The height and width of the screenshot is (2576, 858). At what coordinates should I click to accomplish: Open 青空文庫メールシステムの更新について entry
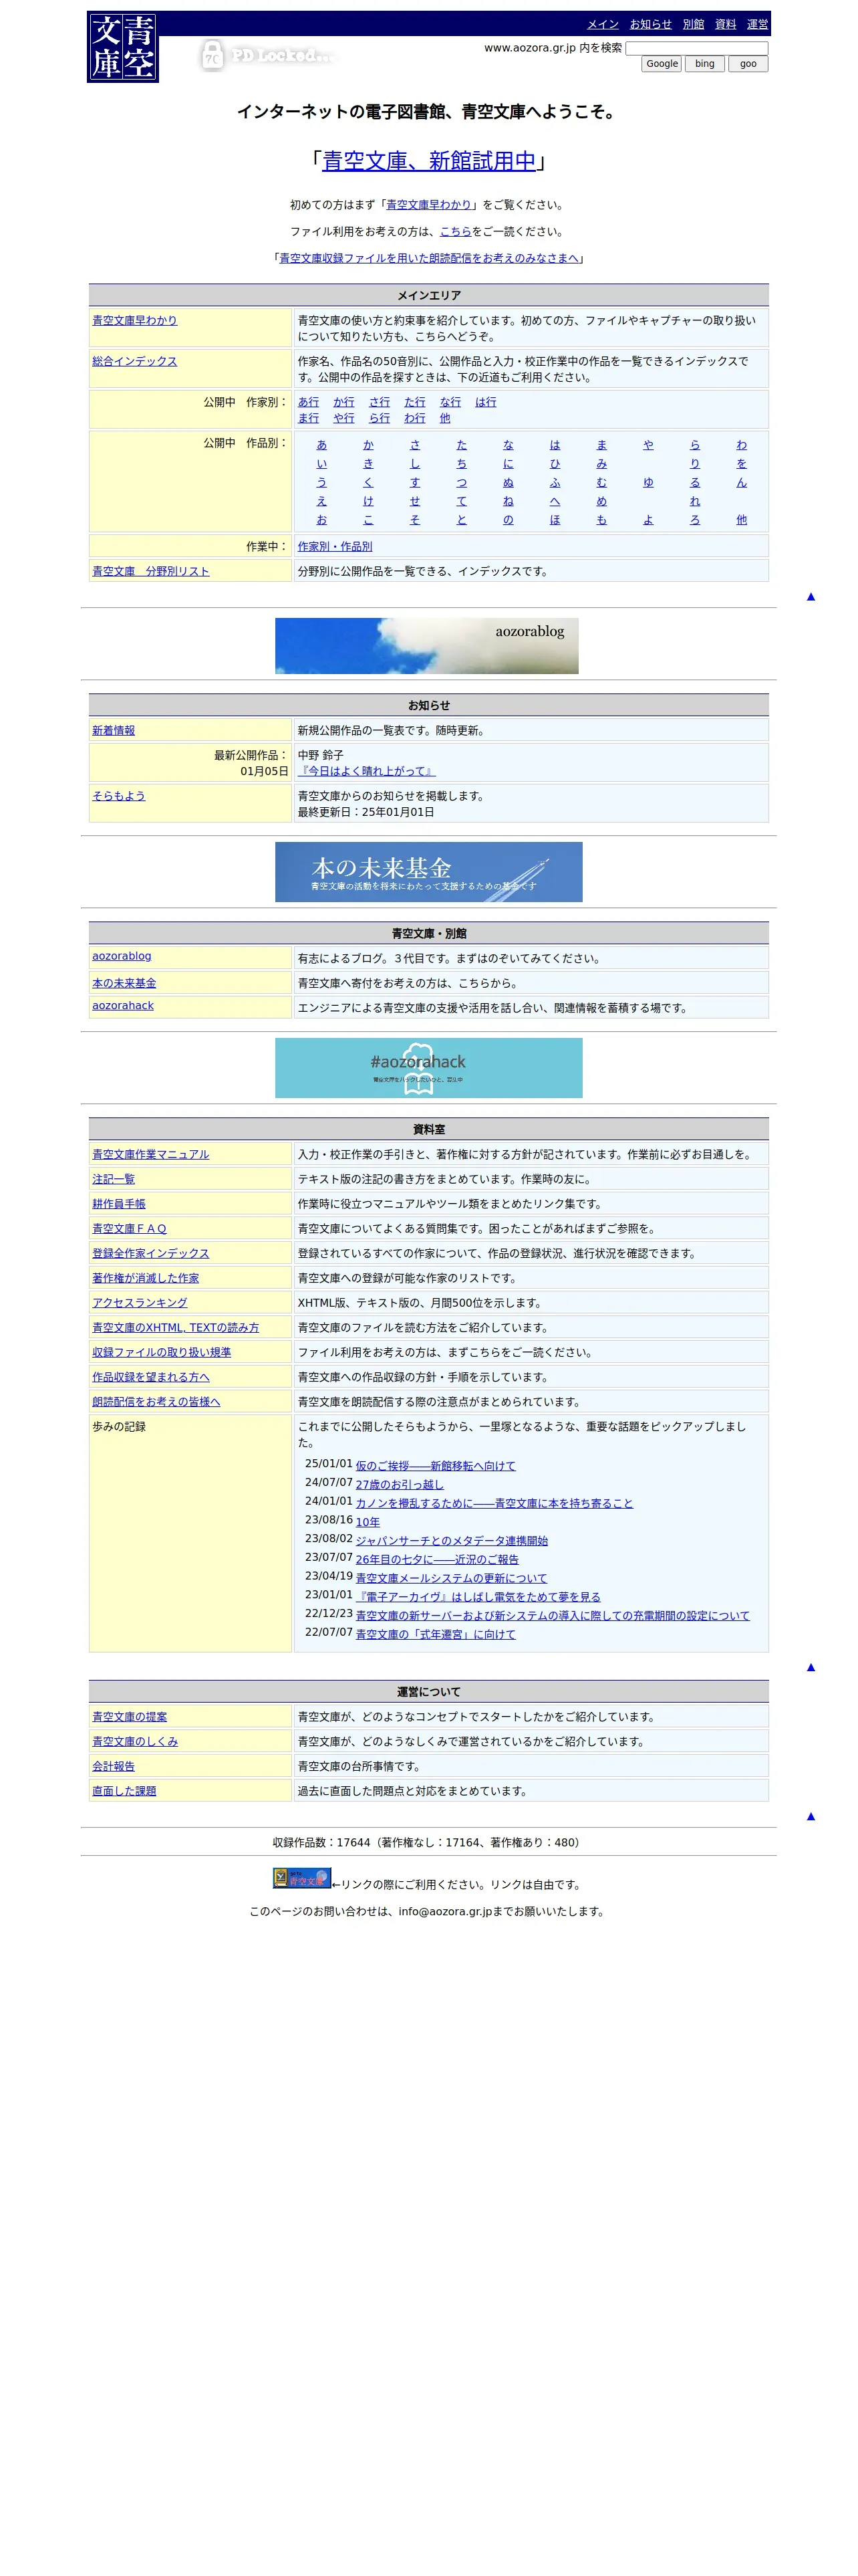tap(452, 1578)
